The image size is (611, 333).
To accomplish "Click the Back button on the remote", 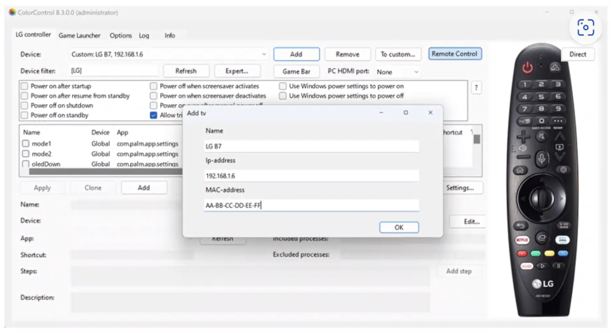I will [520, 226].
